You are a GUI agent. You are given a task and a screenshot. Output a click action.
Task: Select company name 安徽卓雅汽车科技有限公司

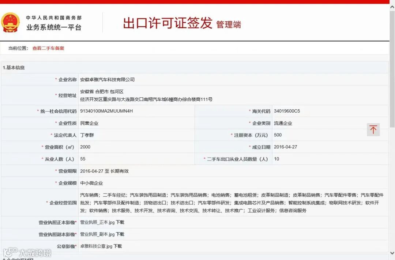(107, 80)
